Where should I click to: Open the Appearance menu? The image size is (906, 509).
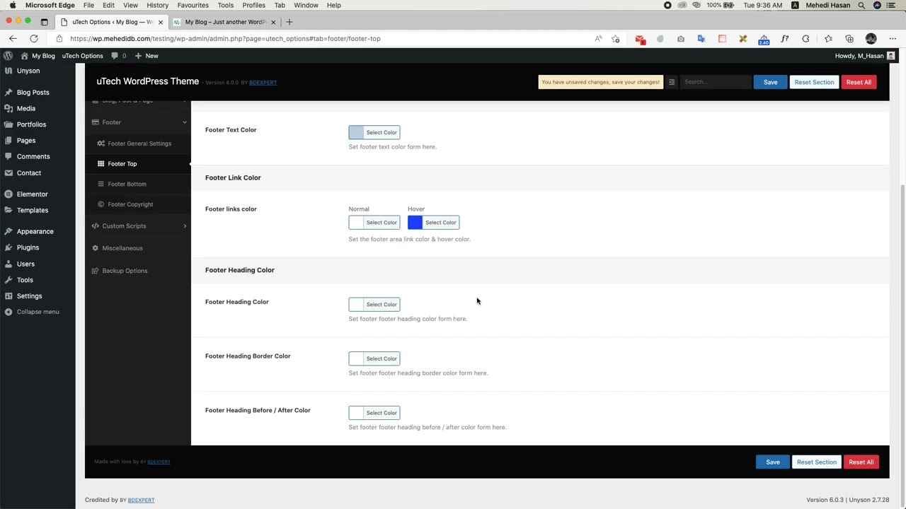35,231
